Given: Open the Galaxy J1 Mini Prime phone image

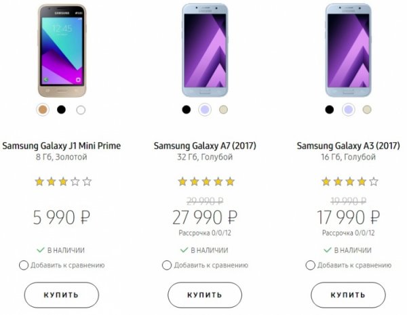Looking at the screenshot, I should 61,50.
